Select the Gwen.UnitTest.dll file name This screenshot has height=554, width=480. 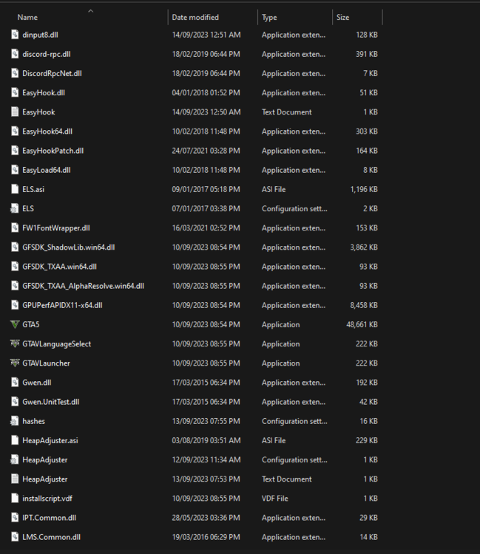(50, 402)
